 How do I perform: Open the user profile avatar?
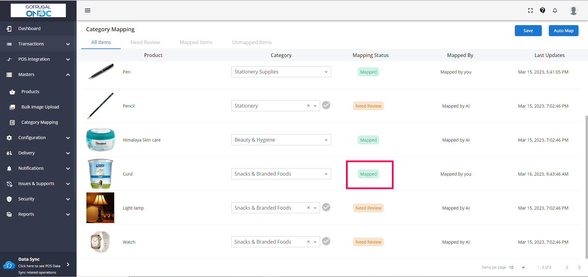573,10
